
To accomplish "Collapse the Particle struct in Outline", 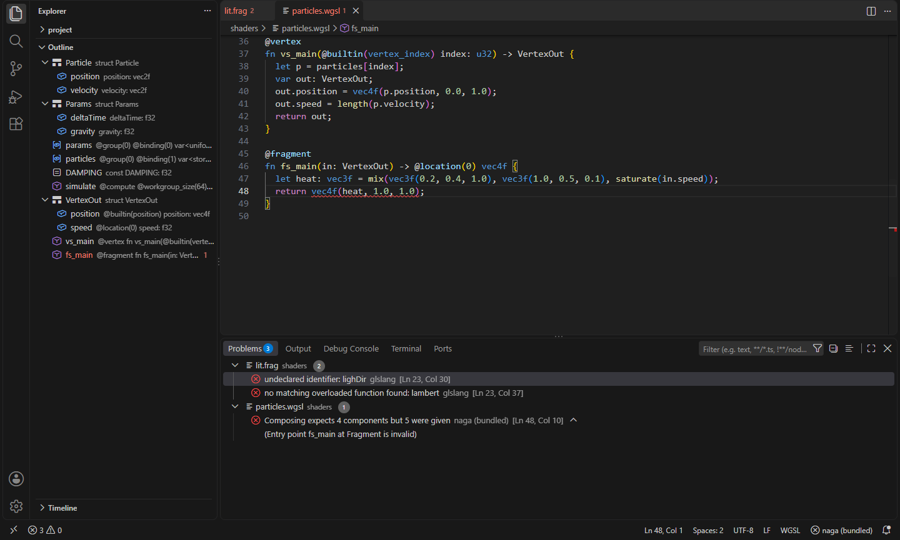I will pos(45,62).
